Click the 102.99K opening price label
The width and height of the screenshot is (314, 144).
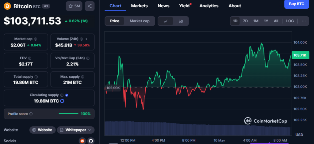[x=113, y=88]
